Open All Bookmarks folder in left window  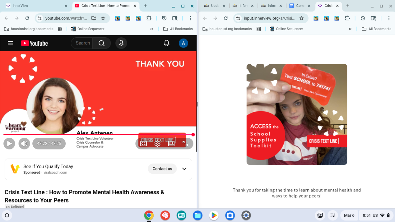[178, 29]
